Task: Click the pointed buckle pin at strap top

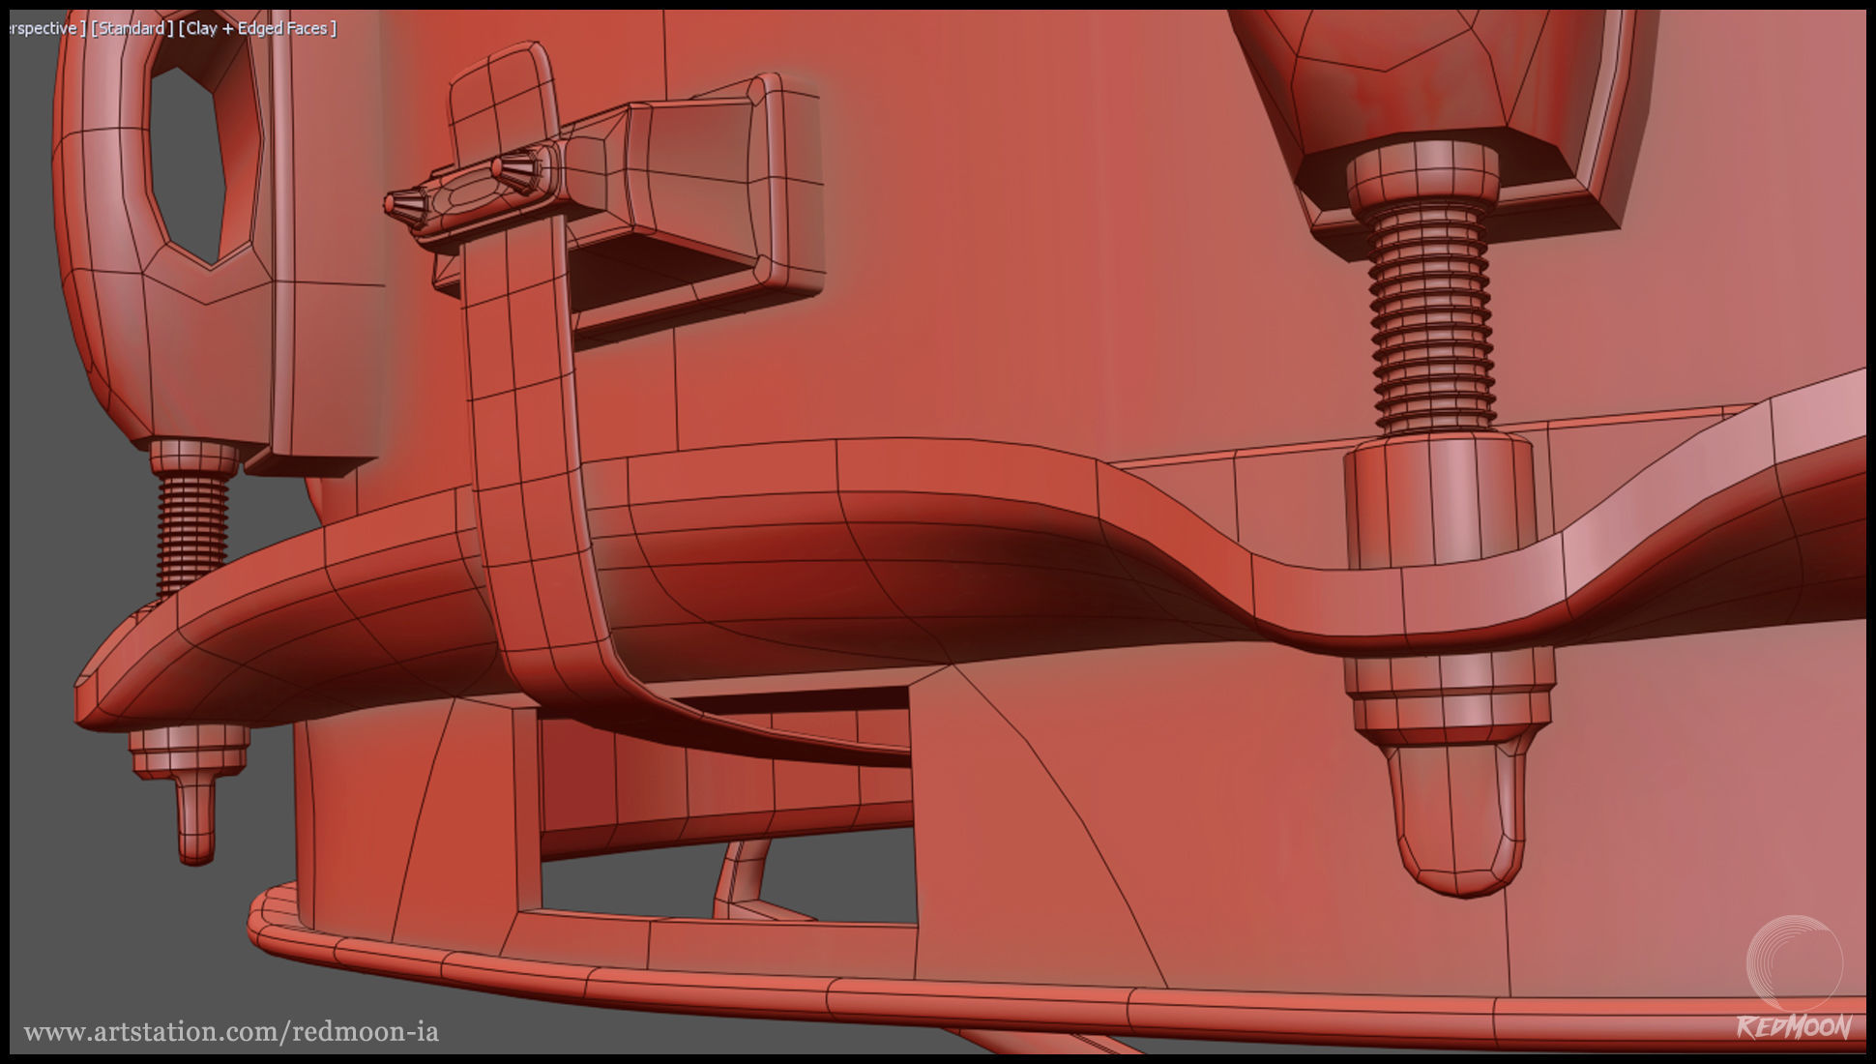Action: 401,204
